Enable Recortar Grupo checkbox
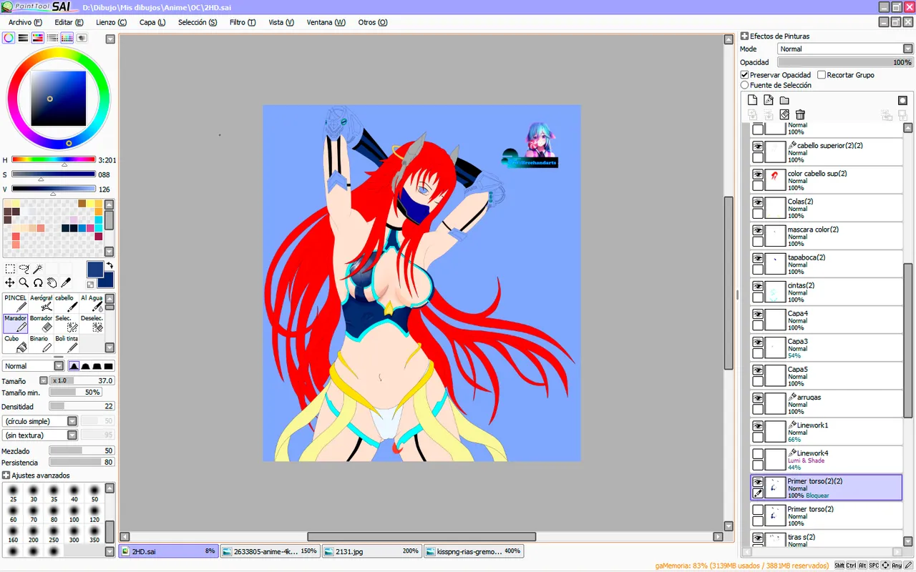 822,74
